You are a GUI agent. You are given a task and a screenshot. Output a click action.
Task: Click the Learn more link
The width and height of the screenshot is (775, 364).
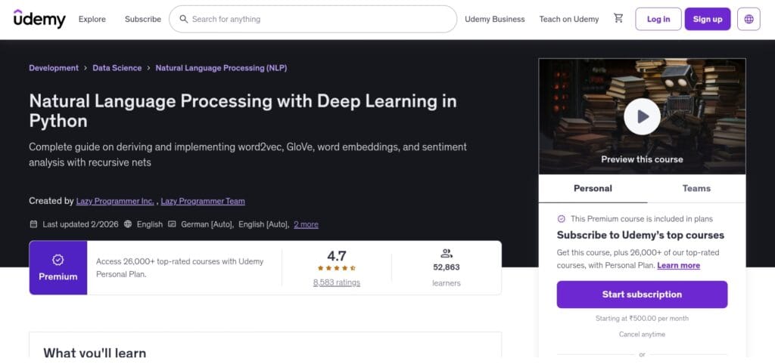tap(678, 265)
